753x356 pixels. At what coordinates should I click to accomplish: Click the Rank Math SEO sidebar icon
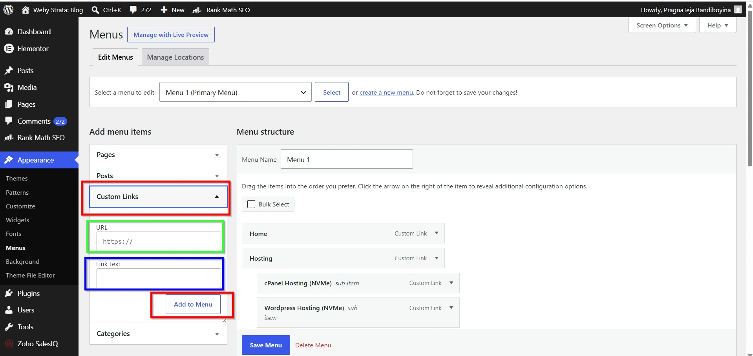9,138
